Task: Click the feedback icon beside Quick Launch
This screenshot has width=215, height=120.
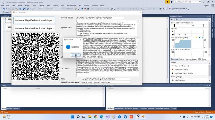Action: [x=172, y=2]
